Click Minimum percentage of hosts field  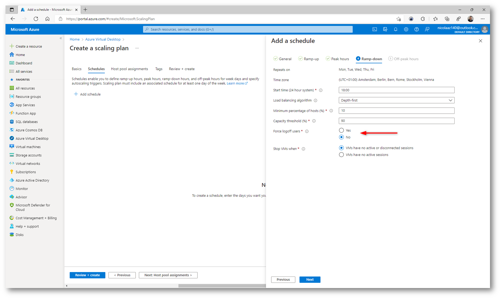pyautogui.click(x=396, y=111)
